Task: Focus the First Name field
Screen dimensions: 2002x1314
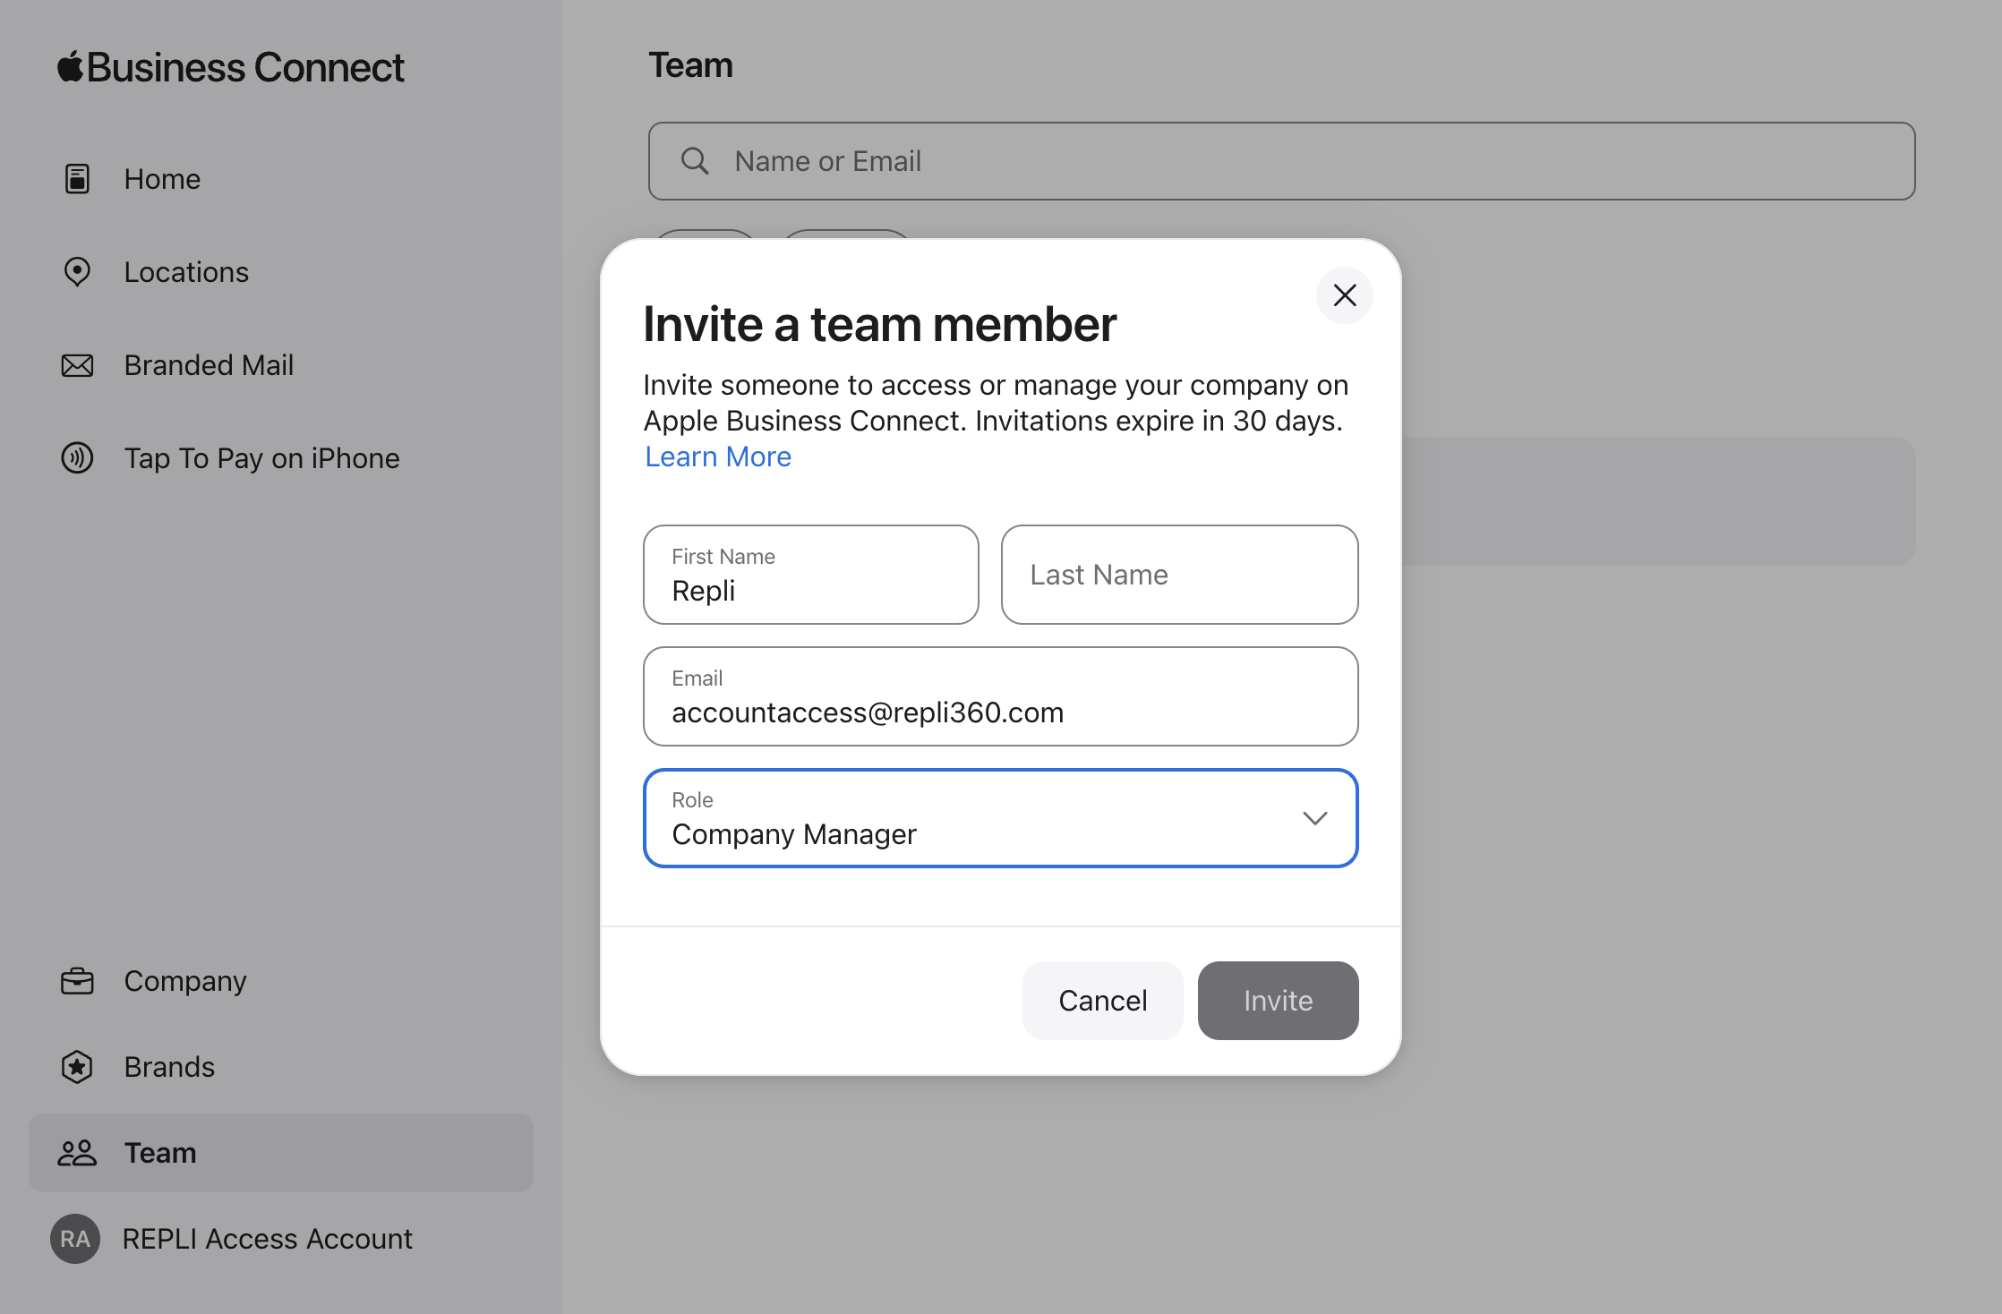Action: click(x=811, y=575)
